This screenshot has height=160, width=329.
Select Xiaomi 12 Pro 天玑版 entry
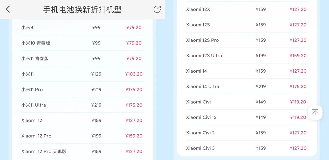[44, 151]
